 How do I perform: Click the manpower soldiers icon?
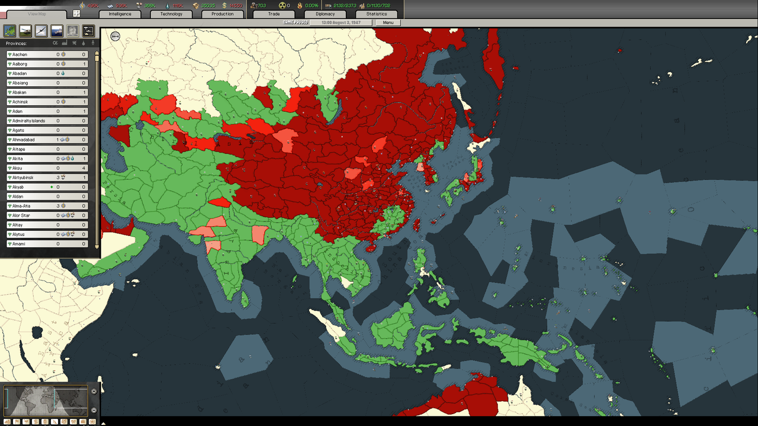(x=253, y=5)
